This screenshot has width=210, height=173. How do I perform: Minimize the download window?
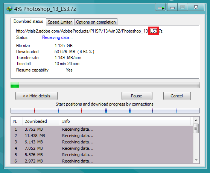[x=172, y=7]
